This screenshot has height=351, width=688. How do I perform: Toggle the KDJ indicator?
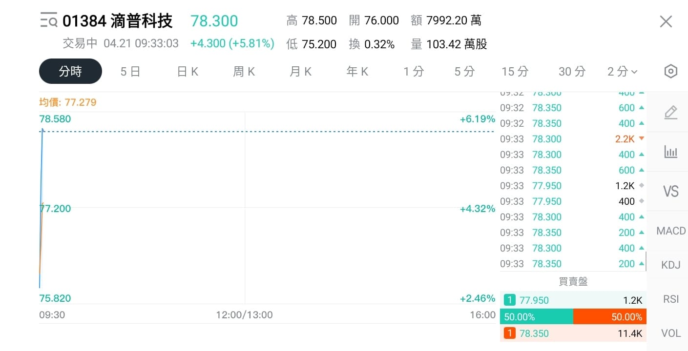coord(671,265)
